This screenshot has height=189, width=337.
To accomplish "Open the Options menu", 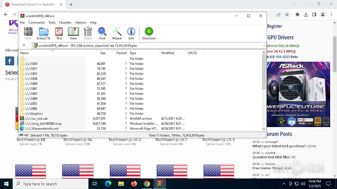I will point(81,23).
